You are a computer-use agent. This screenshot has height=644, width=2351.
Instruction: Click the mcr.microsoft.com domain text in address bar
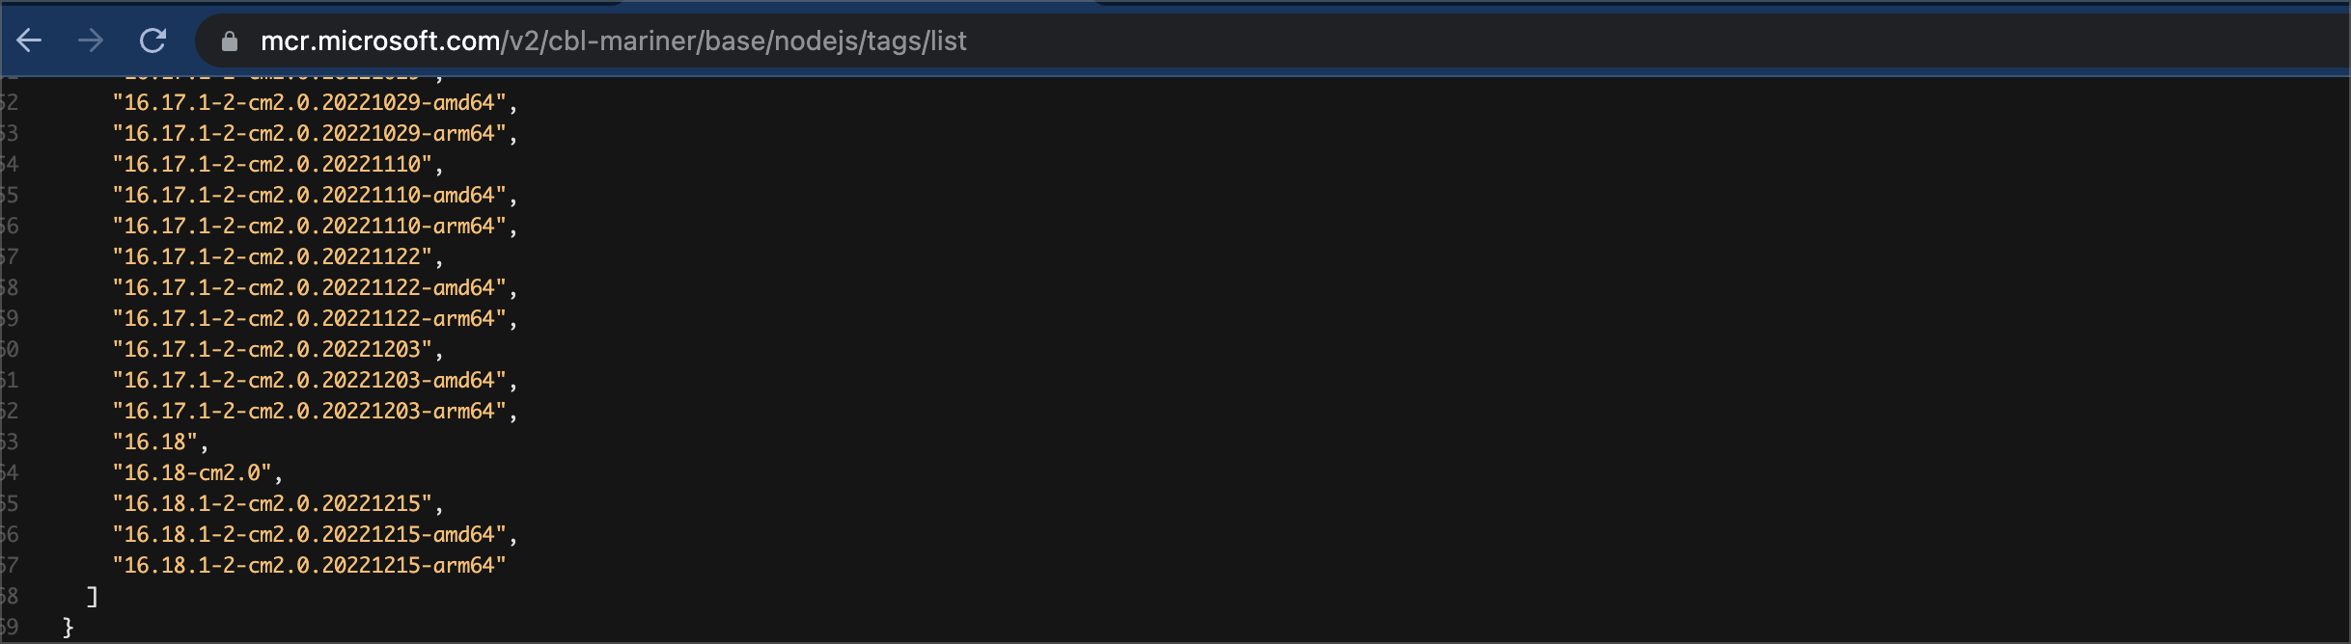(x=376, y=41)
